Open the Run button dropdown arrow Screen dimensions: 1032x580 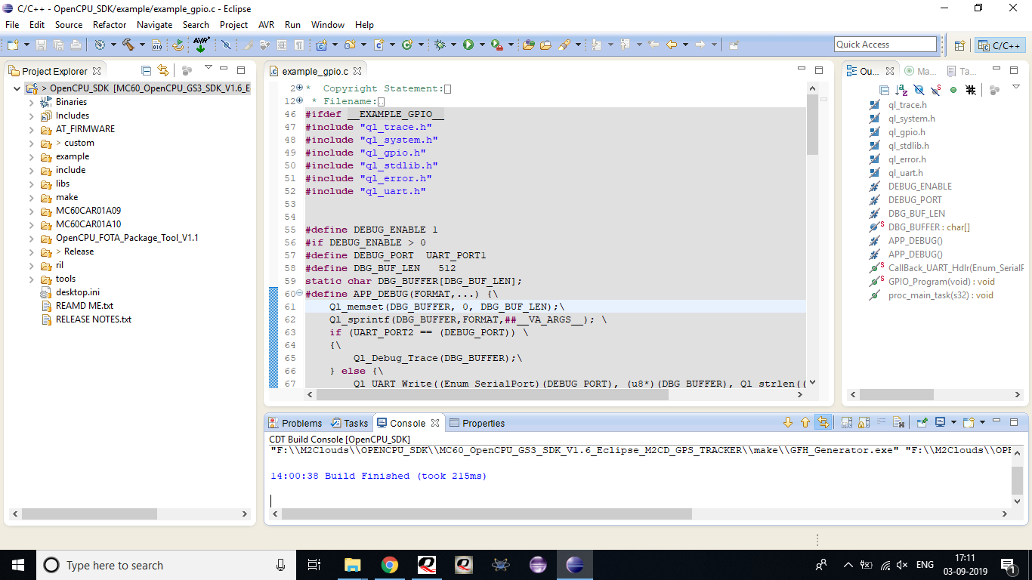[481, 45]
